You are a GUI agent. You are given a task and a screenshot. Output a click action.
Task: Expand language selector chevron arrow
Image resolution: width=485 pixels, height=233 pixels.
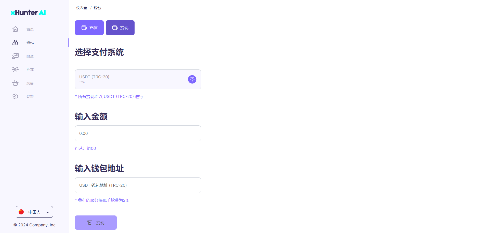(x=48, y=212)
